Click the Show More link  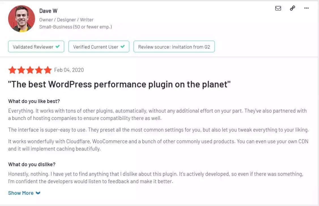click(21, 193)
